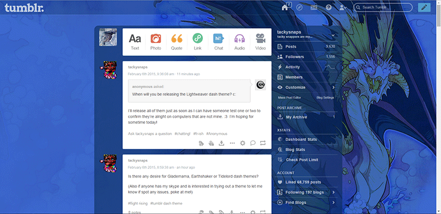Open tackysnaps author link on Glademama post

[137, 160]
